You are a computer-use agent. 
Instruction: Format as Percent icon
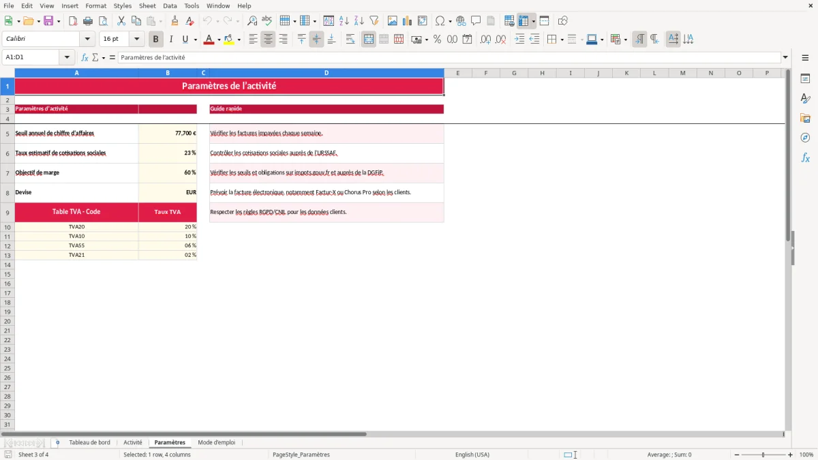(x=437, y=40)
